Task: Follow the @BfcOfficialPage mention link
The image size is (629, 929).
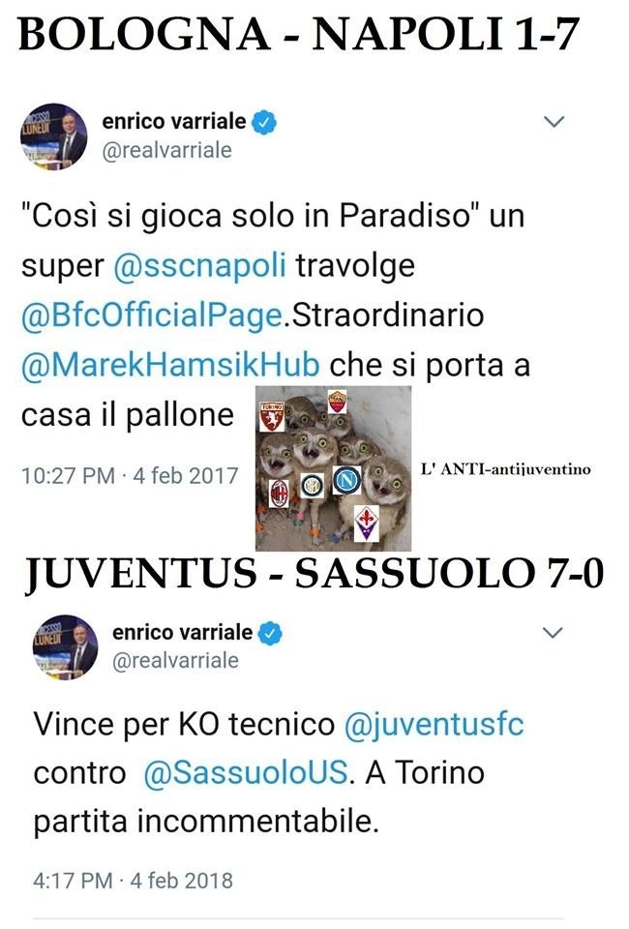Action: 151,315
